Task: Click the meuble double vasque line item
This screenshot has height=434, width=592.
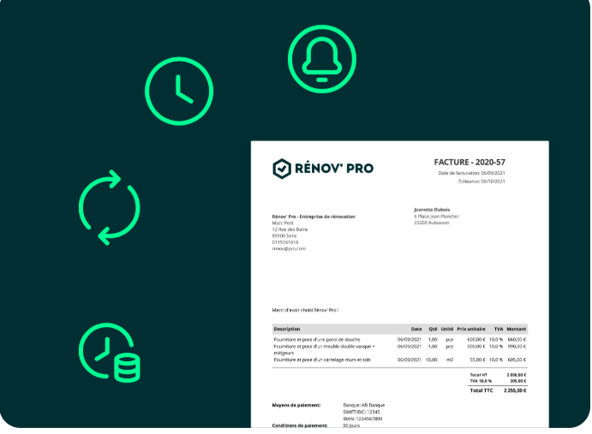Action: point(324,347)
